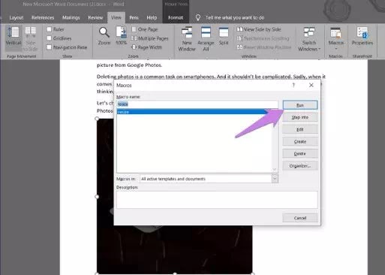Image resolution: width=385 pixels, height=275 pixels.
Task: Delete the selected macro
Action: pos(300,153)
